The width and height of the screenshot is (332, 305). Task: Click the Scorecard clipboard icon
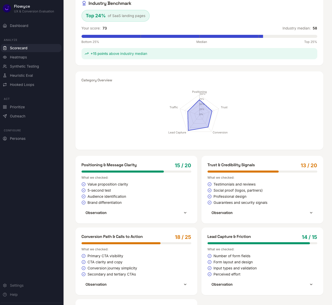tap(5, 48)
